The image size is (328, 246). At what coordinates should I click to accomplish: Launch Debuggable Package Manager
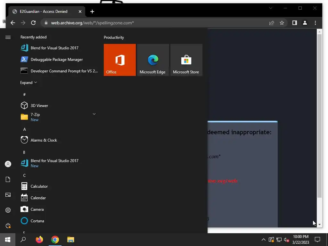coord(59,59)
